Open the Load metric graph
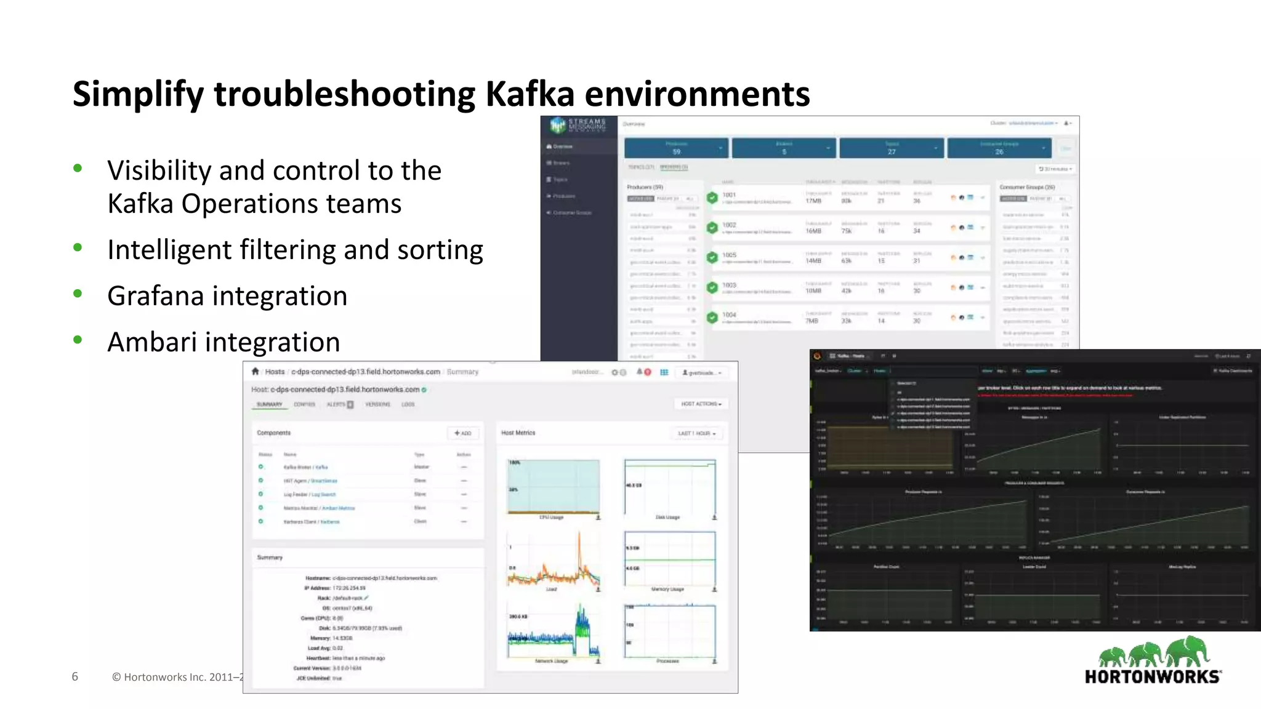This screenshot has width=1261, height=709. [554, 558]
